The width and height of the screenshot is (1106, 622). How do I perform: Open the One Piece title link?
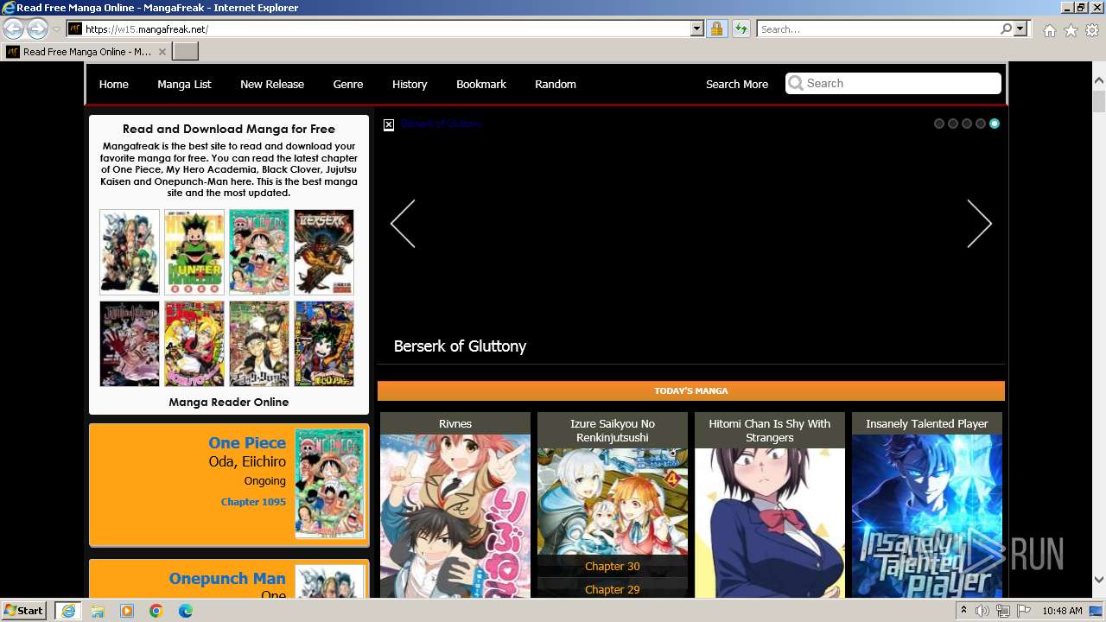point(247,442)
